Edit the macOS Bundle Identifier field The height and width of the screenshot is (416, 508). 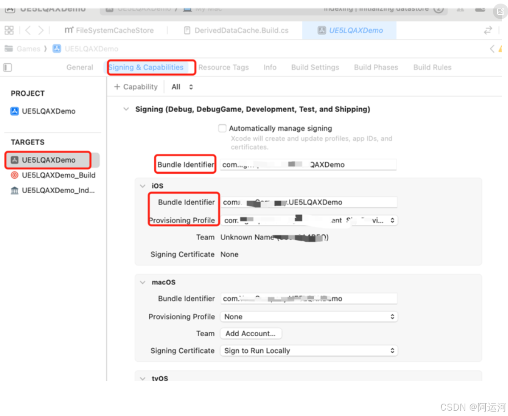pos(309,298)
